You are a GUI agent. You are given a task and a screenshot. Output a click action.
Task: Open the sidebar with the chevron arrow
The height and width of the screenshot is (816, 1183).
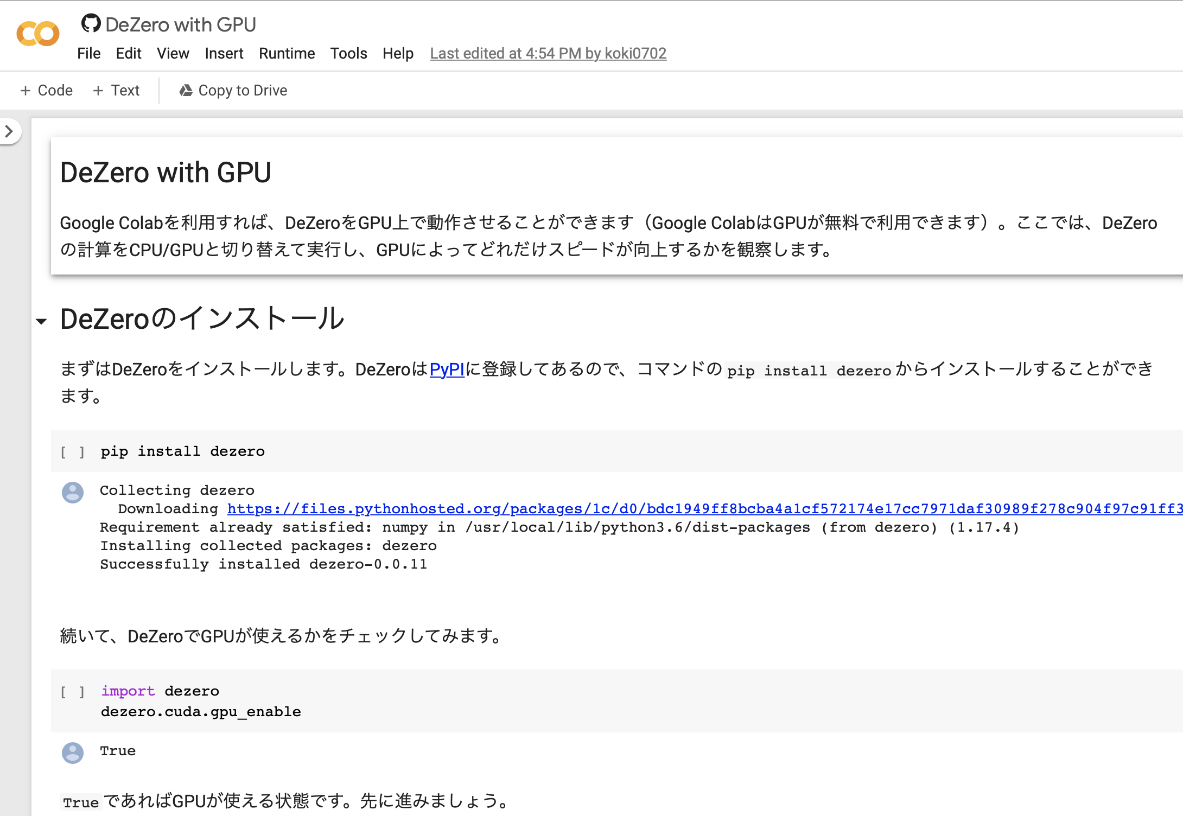click(x=9, y=131)
